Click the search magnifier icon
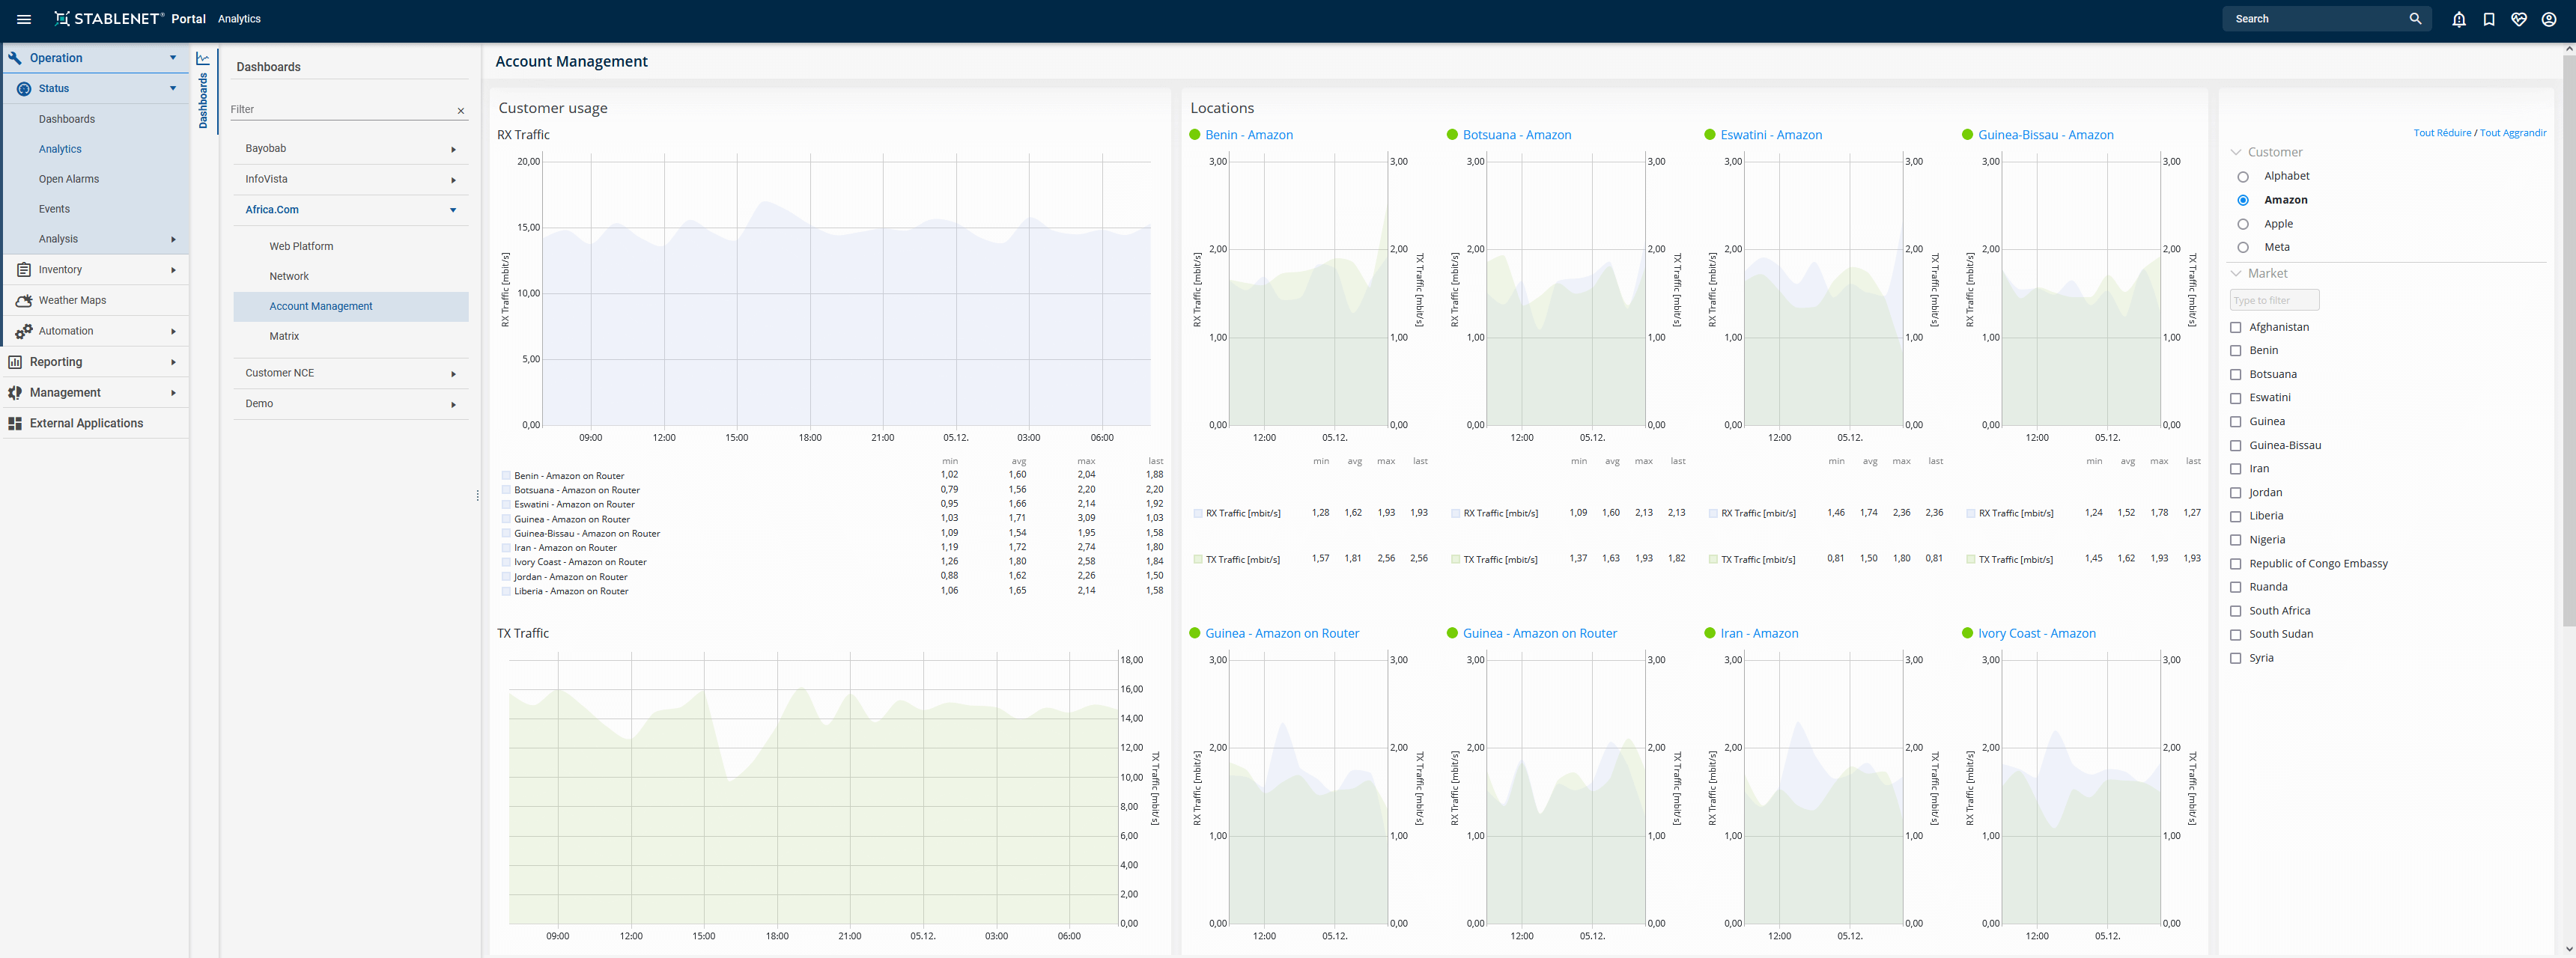Viewport: 2576px width, 958px height. click(x=2415, y=19)
